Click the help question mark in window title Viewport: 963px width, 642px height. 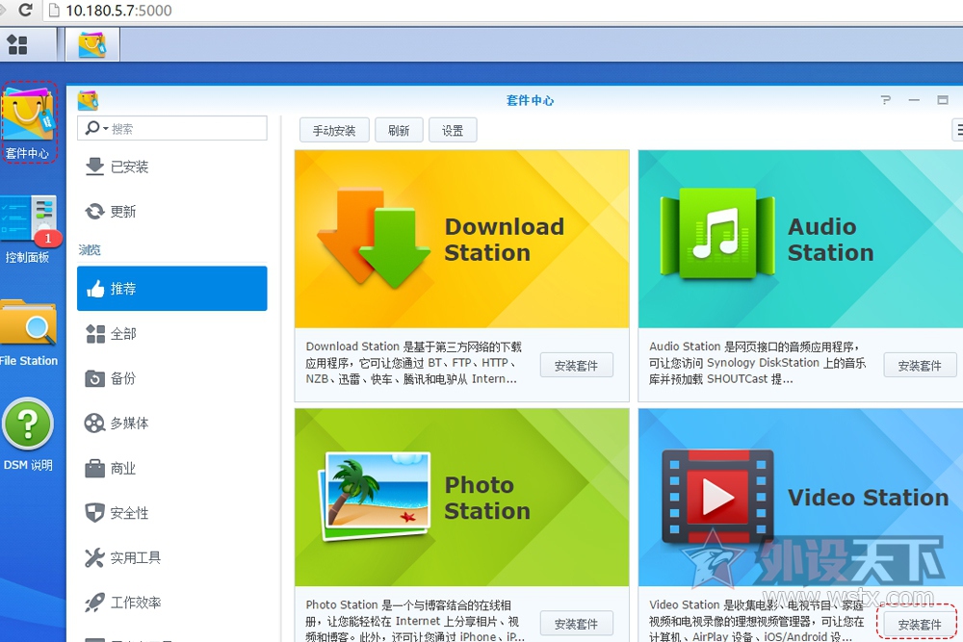[x=885, y=99]
